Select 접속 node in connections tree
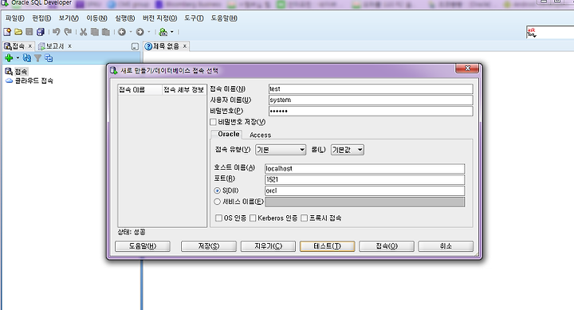 coord(17,72)
